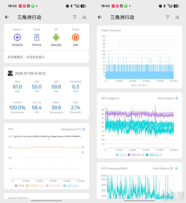Viewport: 186px width, 203px height.
Task: Tap the CPU Usage Chart Options stack icon
Action: (176, 98)
